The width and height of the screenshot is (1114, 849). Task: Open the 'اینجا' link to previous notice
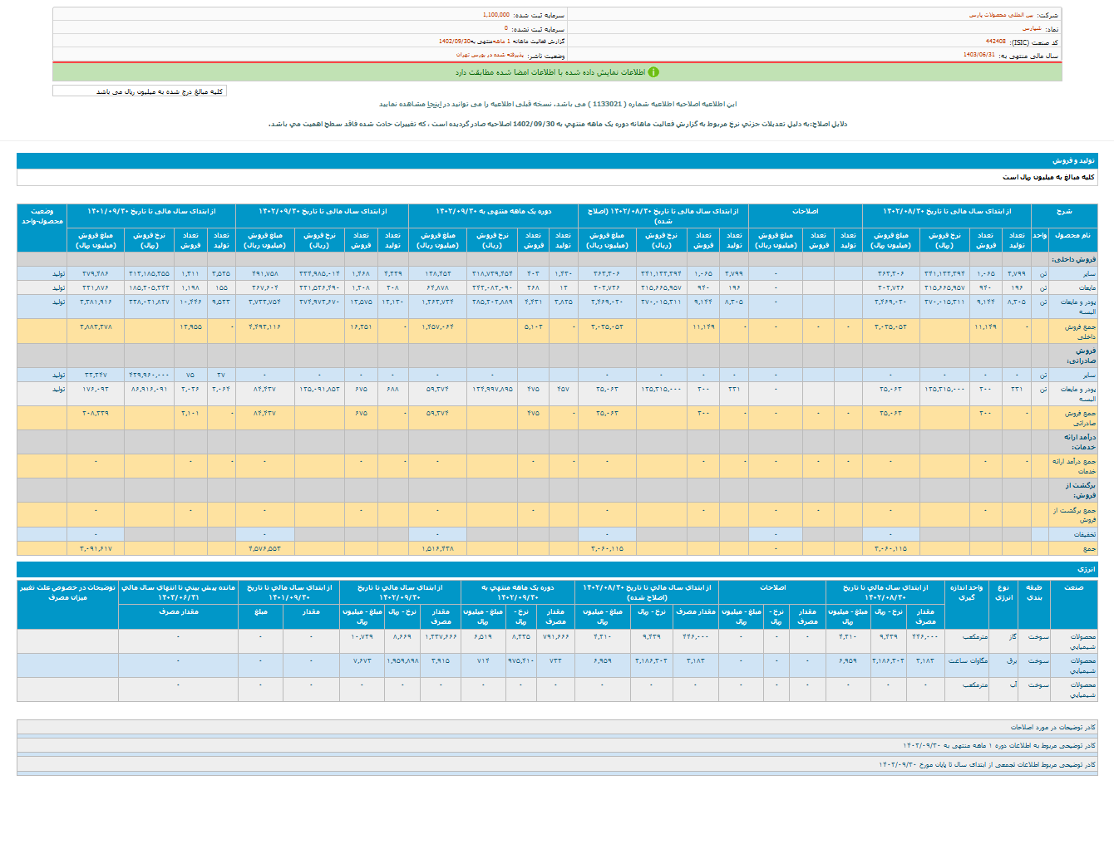(x=435, y=104)
